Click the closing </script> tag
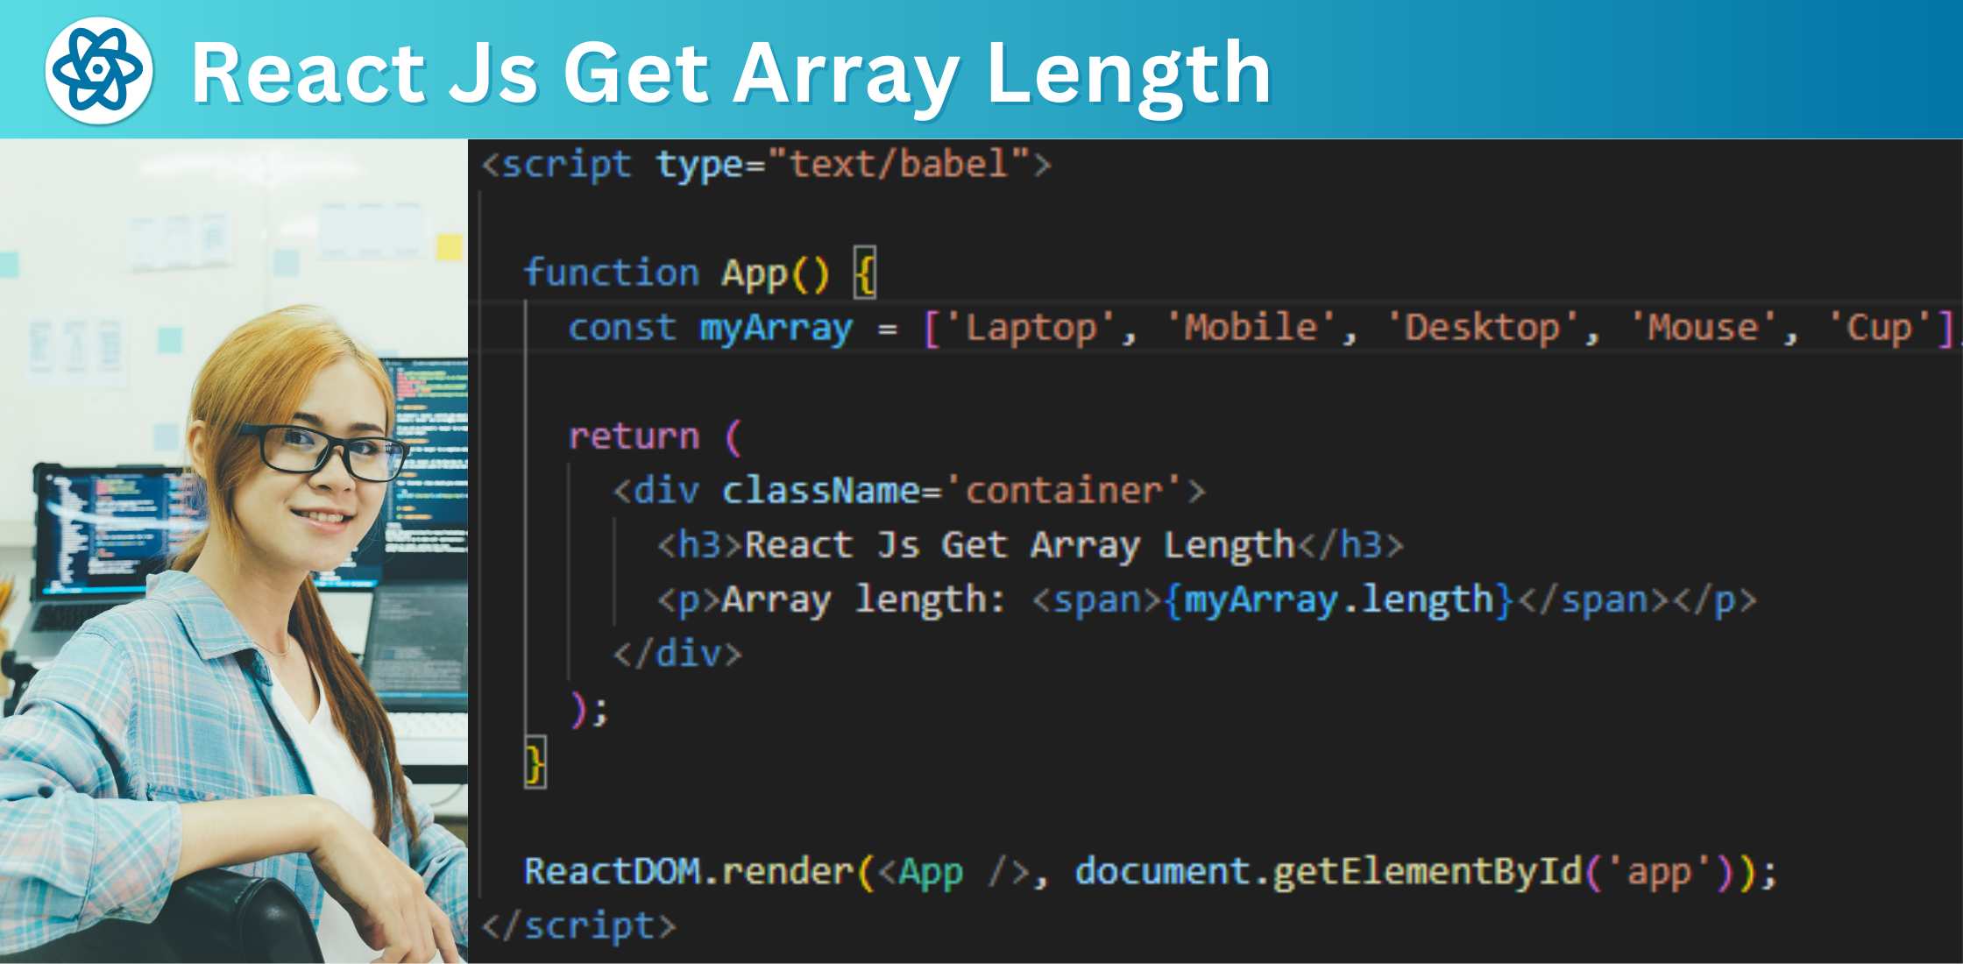 point(579,926)
